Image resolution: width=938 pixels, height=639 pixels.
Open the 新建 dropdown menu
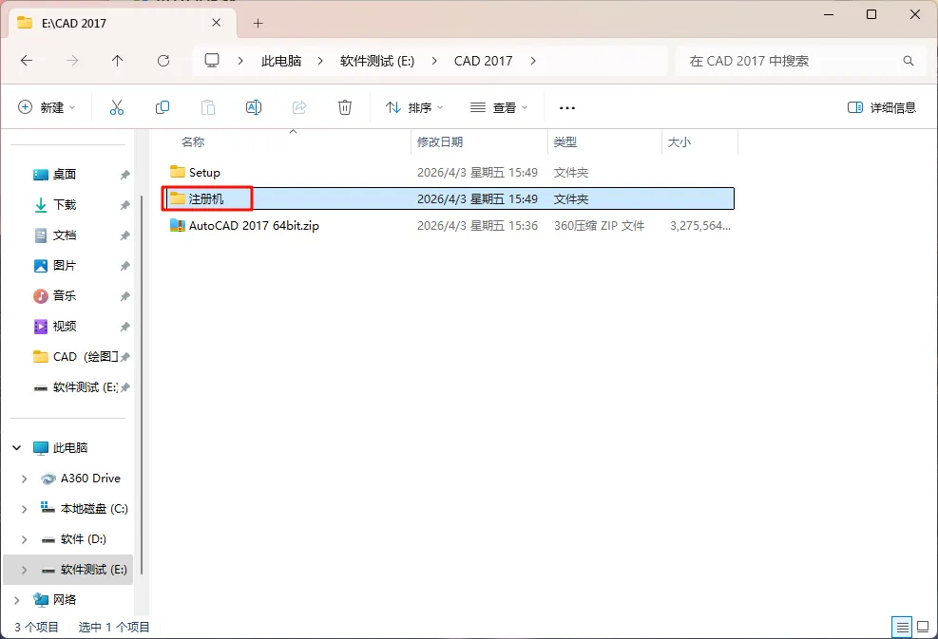click(x=47, y=107)
